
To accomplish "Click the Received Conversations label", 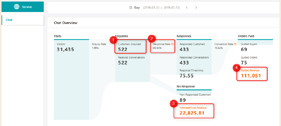I will 131,57.
